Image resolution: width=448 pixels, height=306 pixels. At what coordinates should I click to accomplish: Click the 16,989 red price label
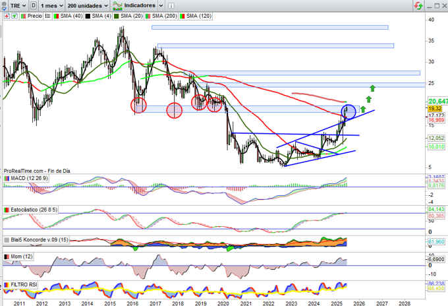pos(436,120)
